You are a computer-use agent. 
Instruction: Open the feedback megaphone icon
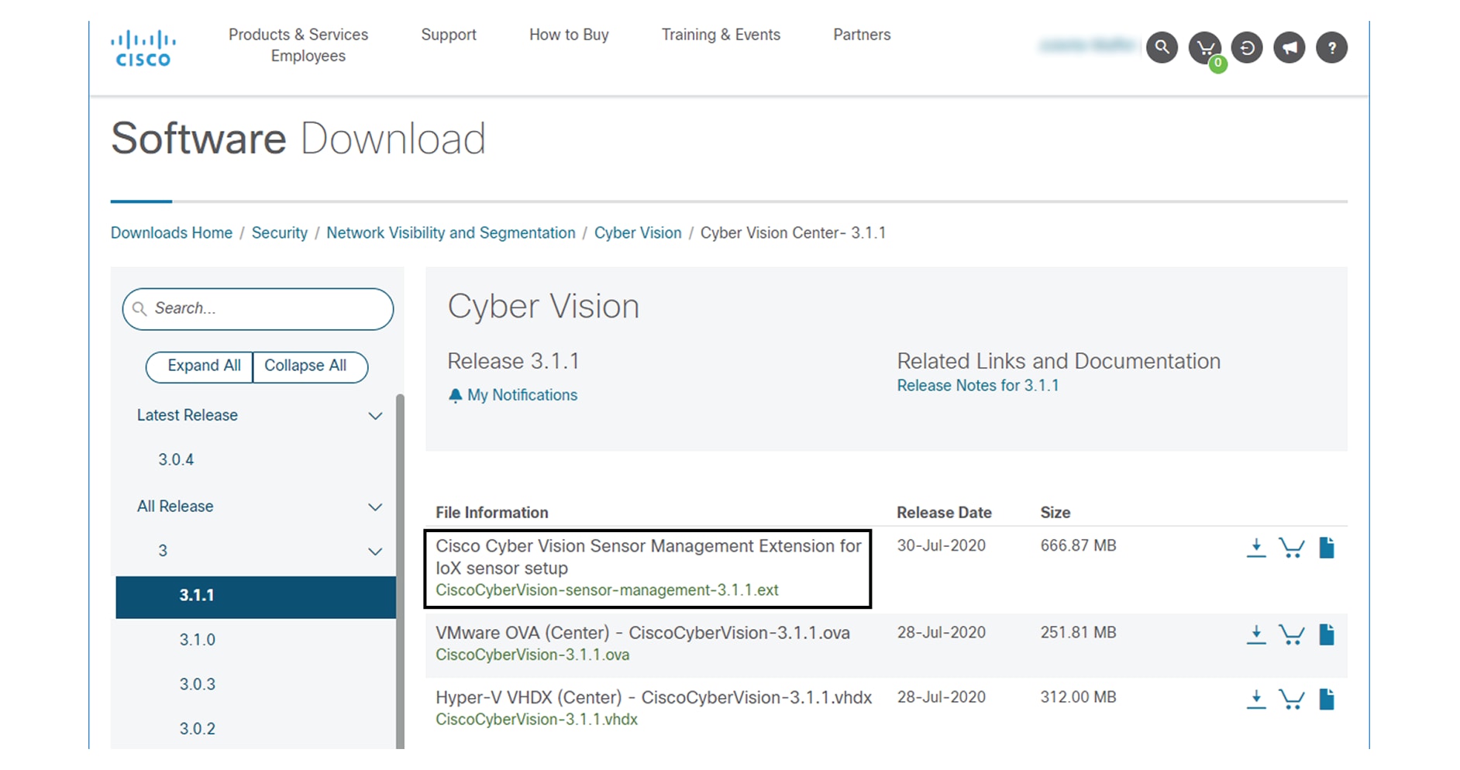1290,47
